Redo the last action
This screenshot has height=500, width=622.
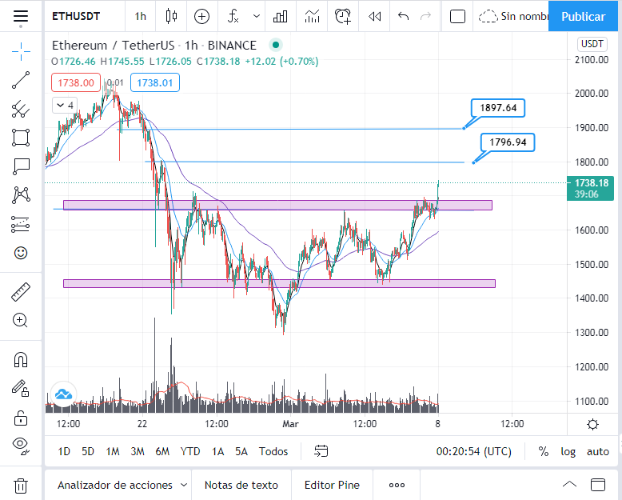tap(426, 16)
